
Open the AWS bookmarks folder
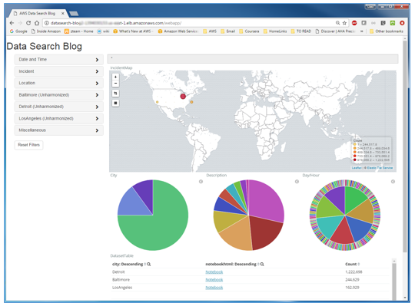point(210,31)
